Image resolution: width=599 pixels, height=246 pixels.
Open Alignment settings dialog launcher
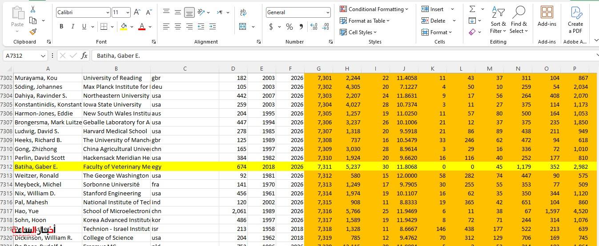pyautogui.click(x=259, y=42)
